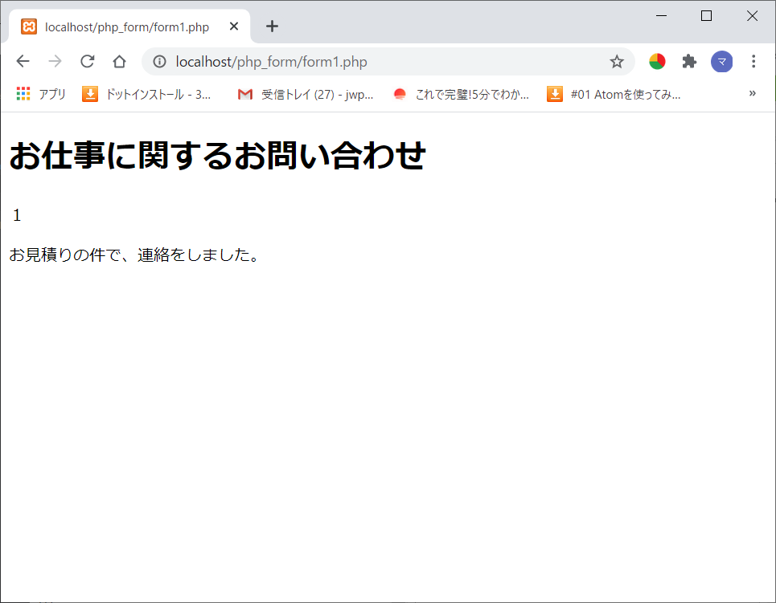This screenshot has height=603, width=776.
Task: View site information icon in address bar
Action: click(x=159, y=61)
